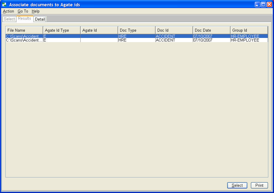274x193 pixels.
Task: Open the Action menu
Action: pyautogui.click(x=8, y=11)
